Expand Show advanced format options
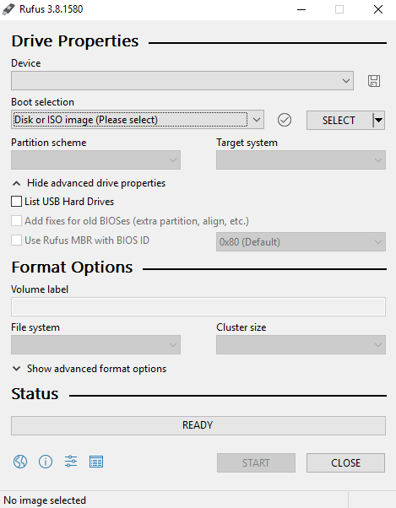Viewport: 396px width, 508px height. pos(90,369)
